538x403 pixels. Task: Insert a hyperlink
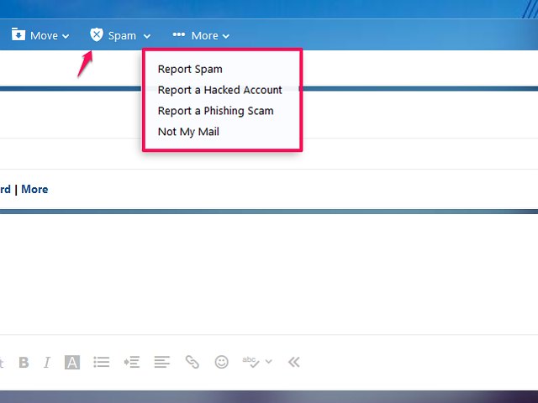tap(193, 363)
